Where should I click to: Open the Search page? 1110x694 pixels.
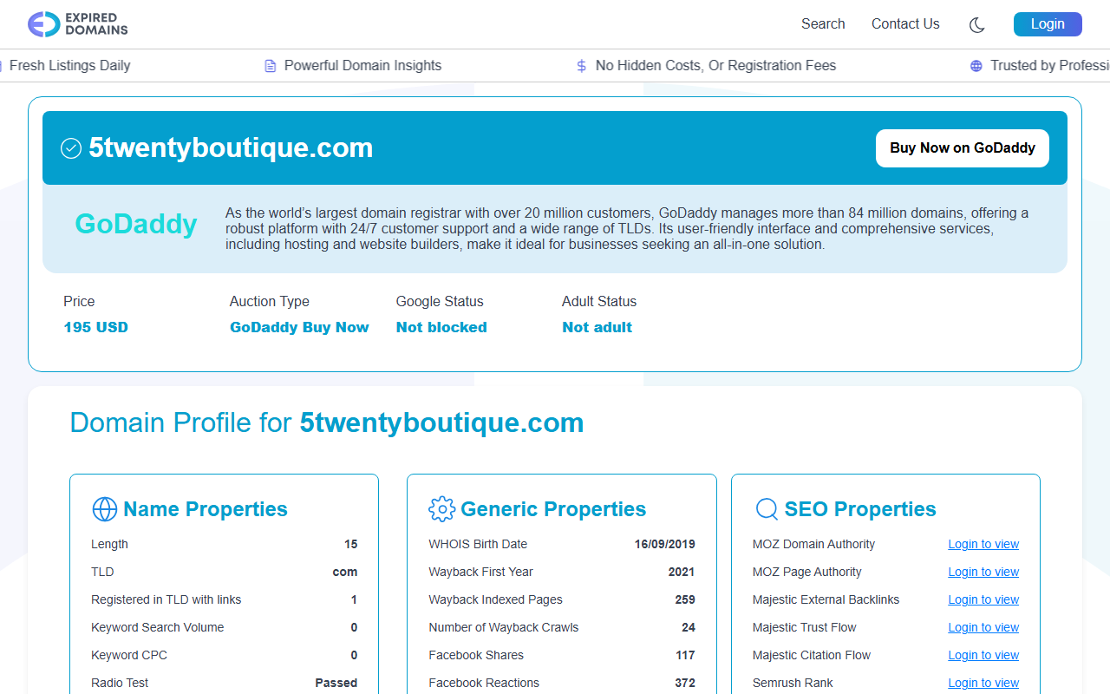[x=823, y=24]
